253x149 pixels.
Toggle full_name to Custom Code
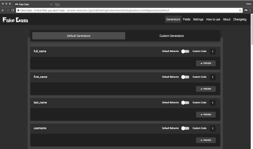pos(185,51)
